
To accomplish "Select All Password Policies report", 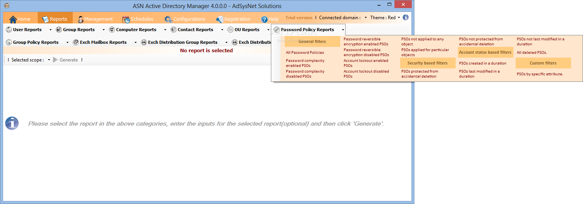I will coord(305,52).
